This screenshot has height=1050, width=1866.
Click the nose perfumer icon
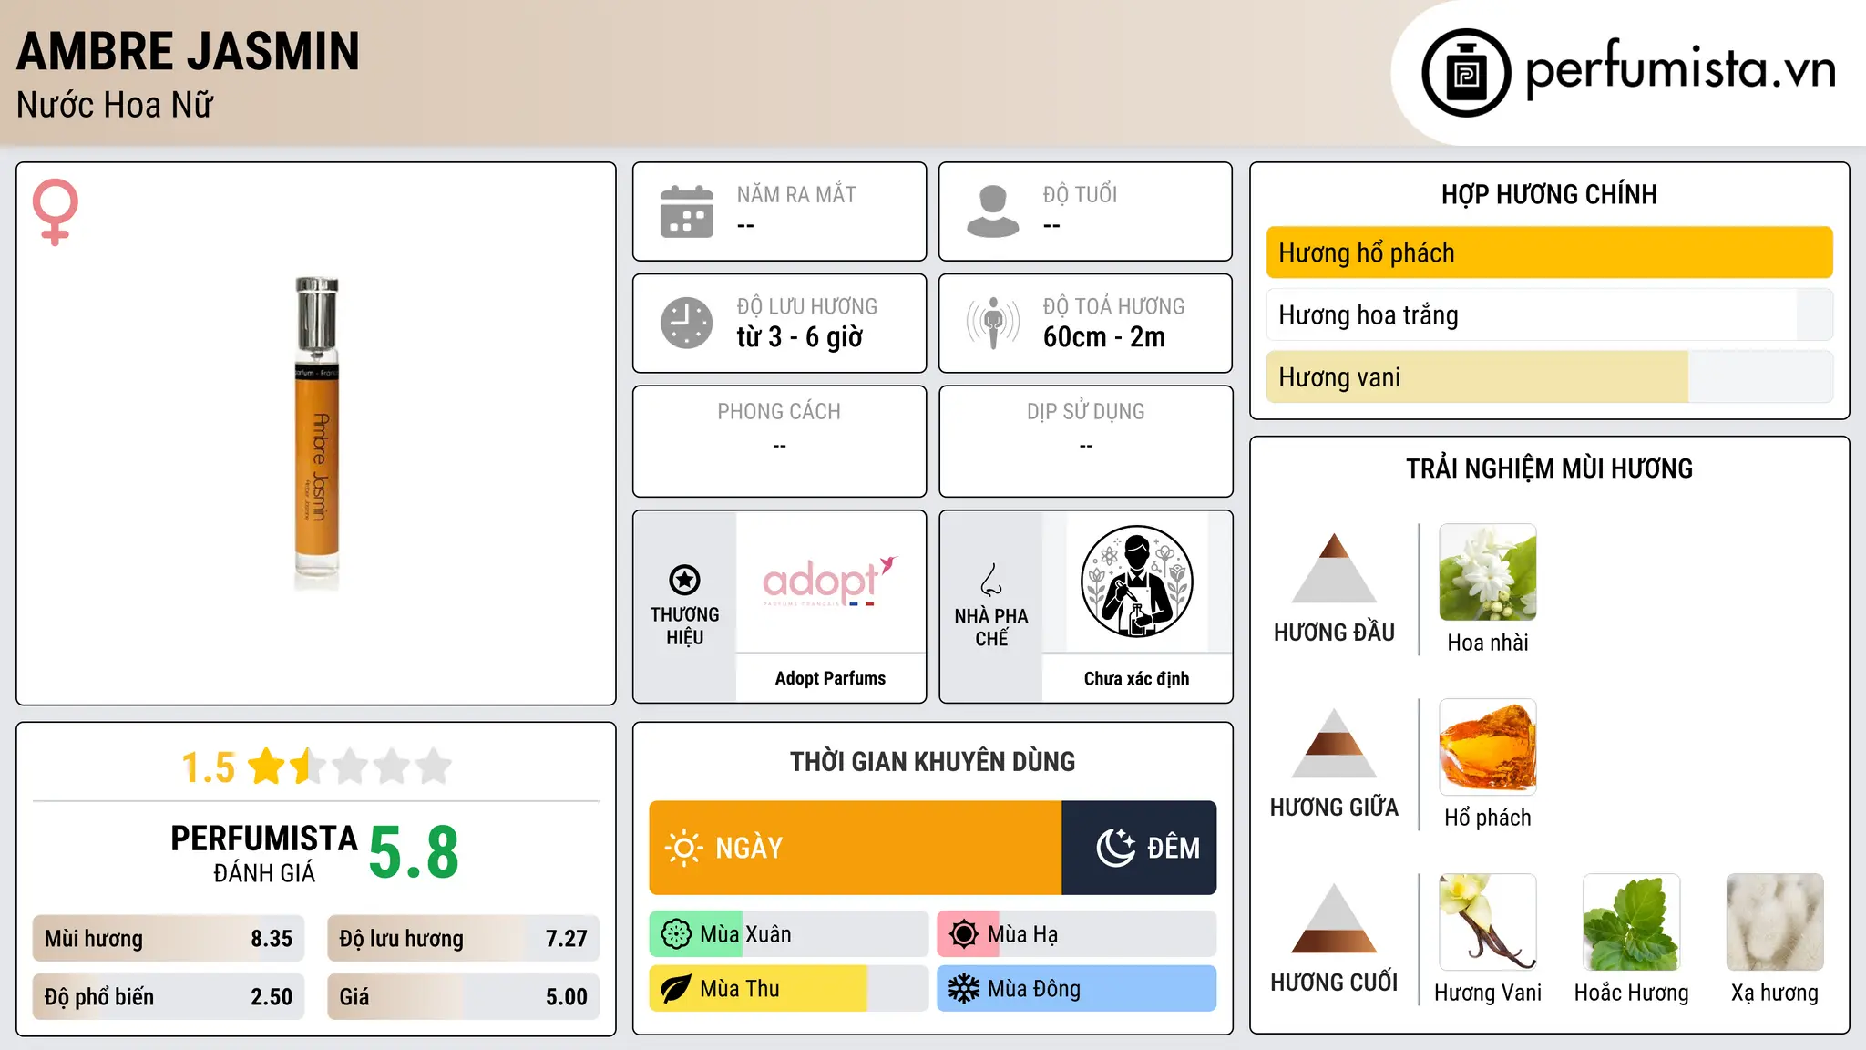(991, 580)
